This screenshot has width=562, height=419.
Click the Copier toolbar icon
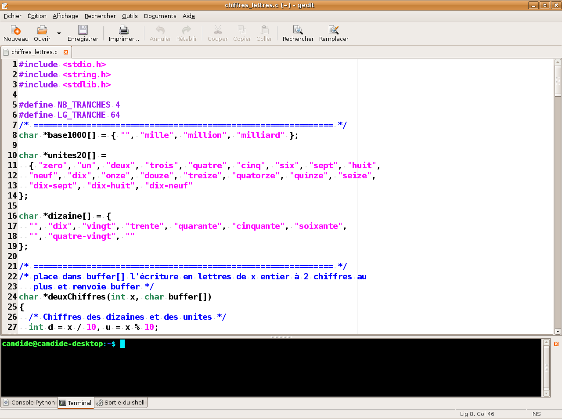242,30
